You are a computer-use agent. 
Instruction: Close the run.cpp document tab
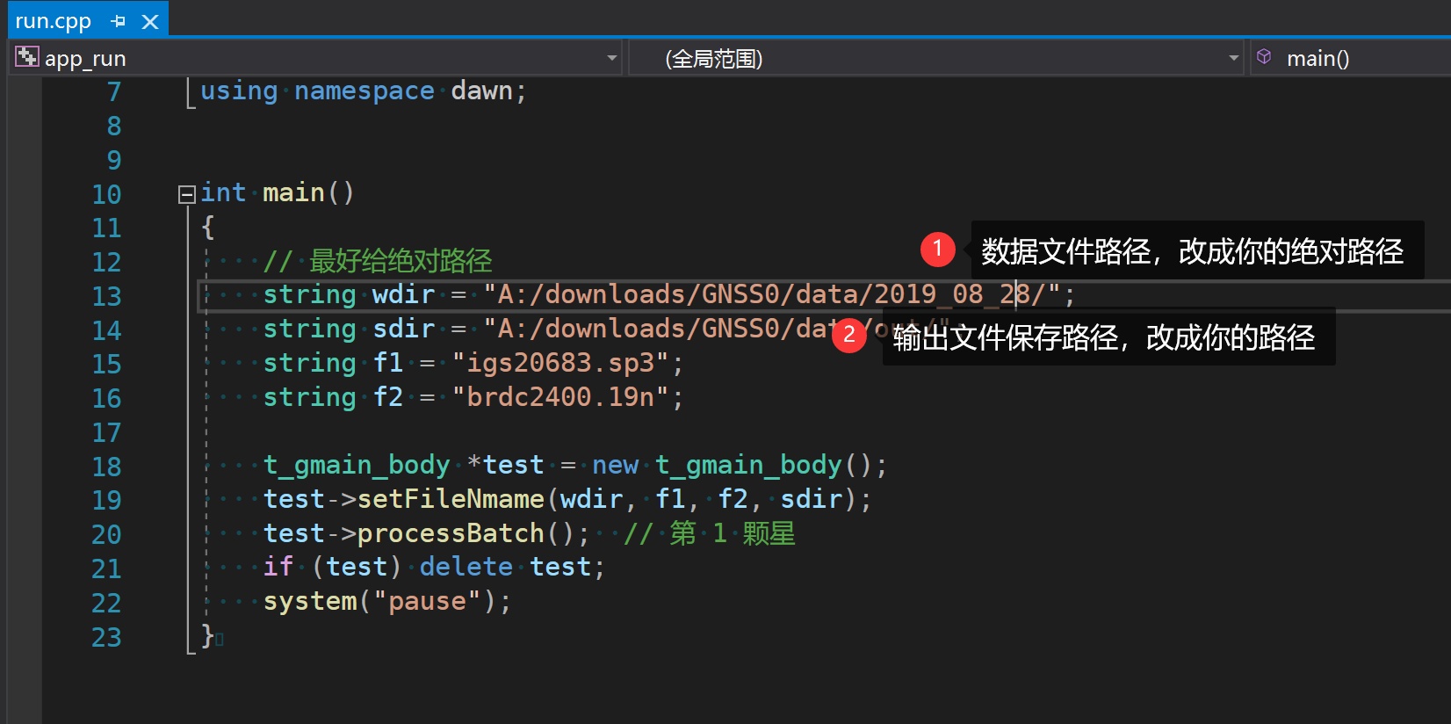click(x=150, y=21)
